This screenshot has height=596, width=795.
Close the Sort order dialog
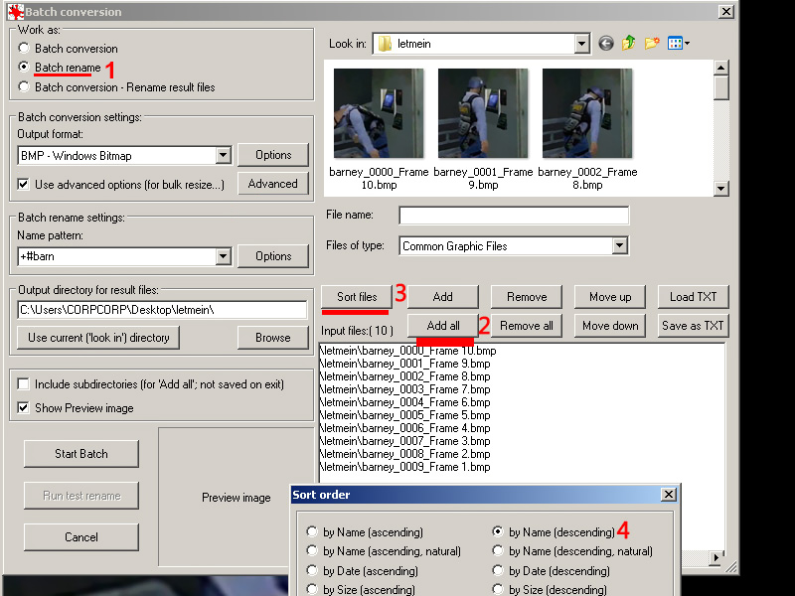[x=669, y=494]
